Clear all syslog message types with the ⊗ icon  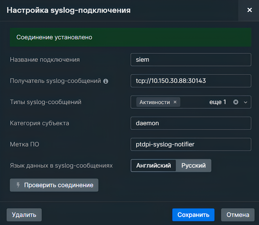point(236,102)
